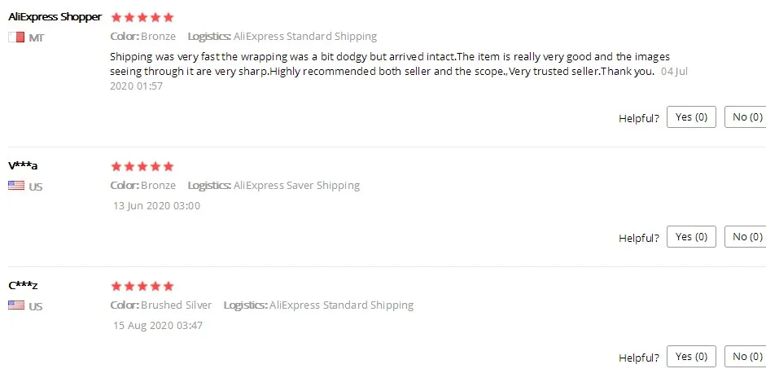766x382 pixels.
Task: Click the 13 Jun 2020 review date
Action: click(x=156, y=206)
